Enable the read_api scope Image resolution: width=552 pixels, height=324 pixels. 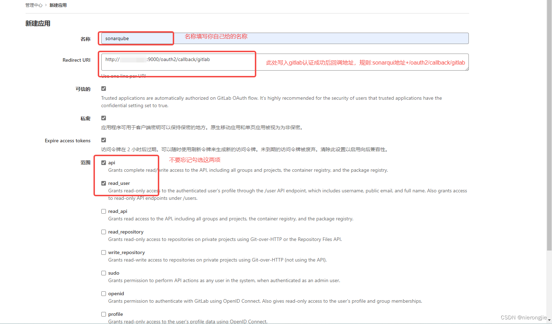(x=103, y=211)
